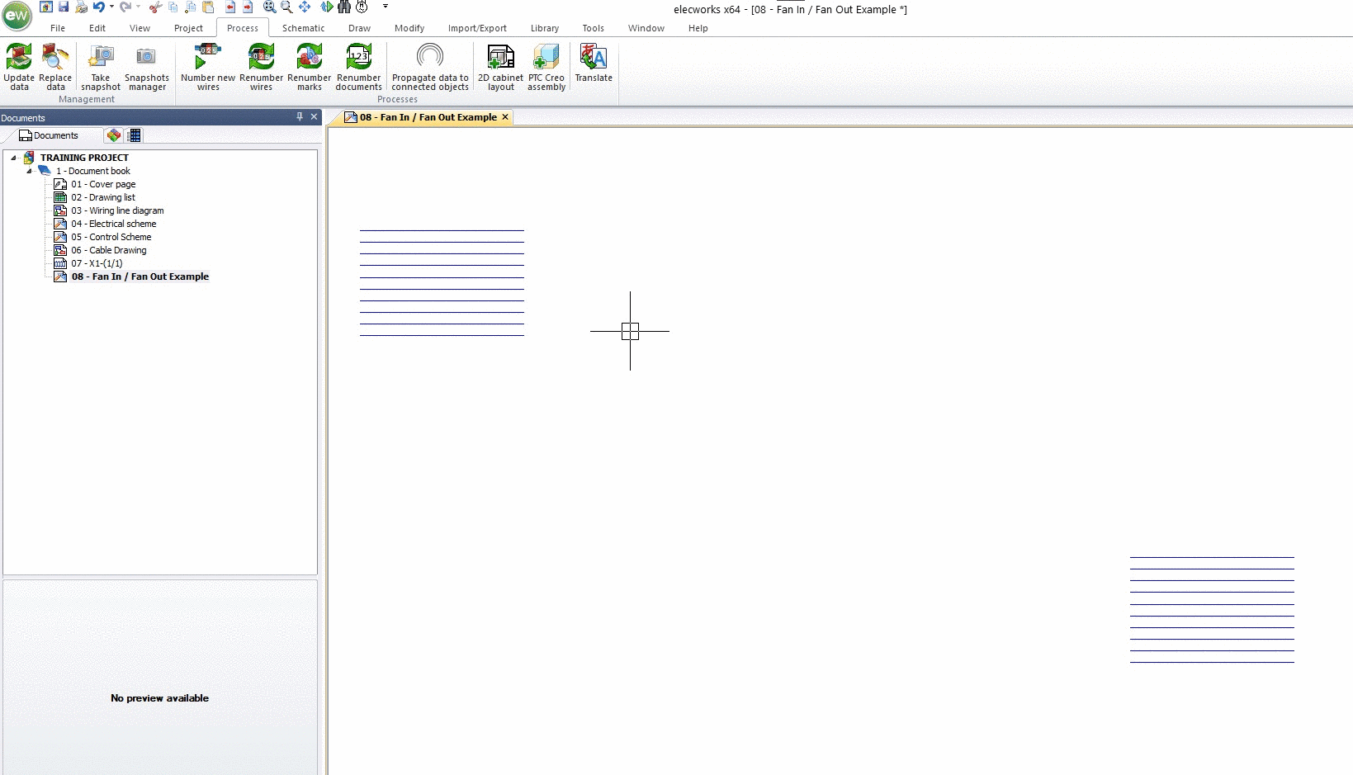The height and width of the screenshot is (775, 1353).
Task: Click Propagate data to connected objects
Action: 430,67
